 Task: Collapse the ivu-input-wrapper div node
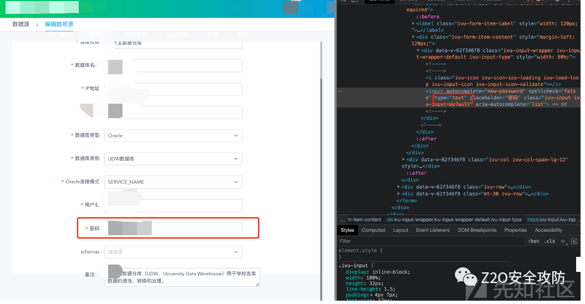point(418,50)
